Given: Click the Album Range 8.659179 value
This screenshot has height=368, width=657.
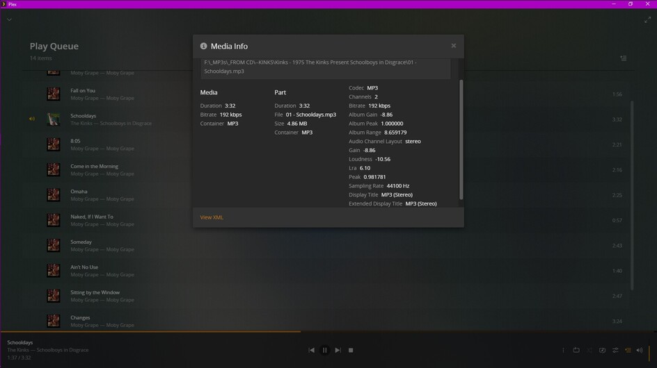Looking at the screenshot, I should point(395,132).
